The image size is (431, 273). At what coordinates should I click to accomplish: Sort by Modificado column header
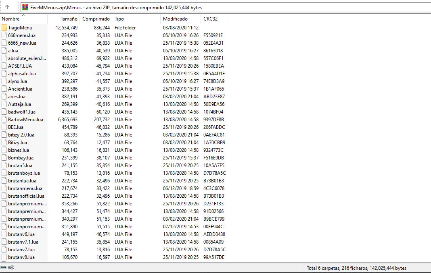(176, 19)
